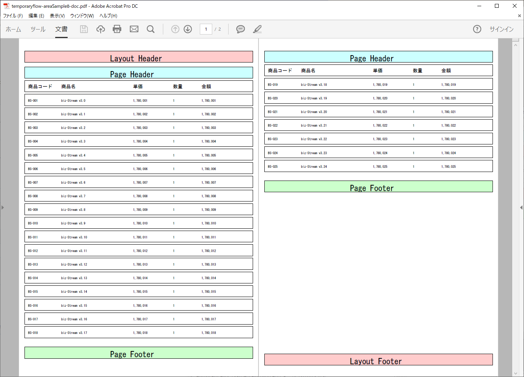
Task: Click biz-Stream v3.18 product name
Action: (314, 85)
